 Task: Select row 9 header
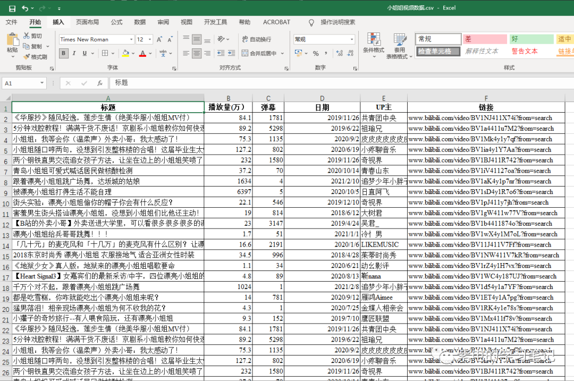coord(5,192)
